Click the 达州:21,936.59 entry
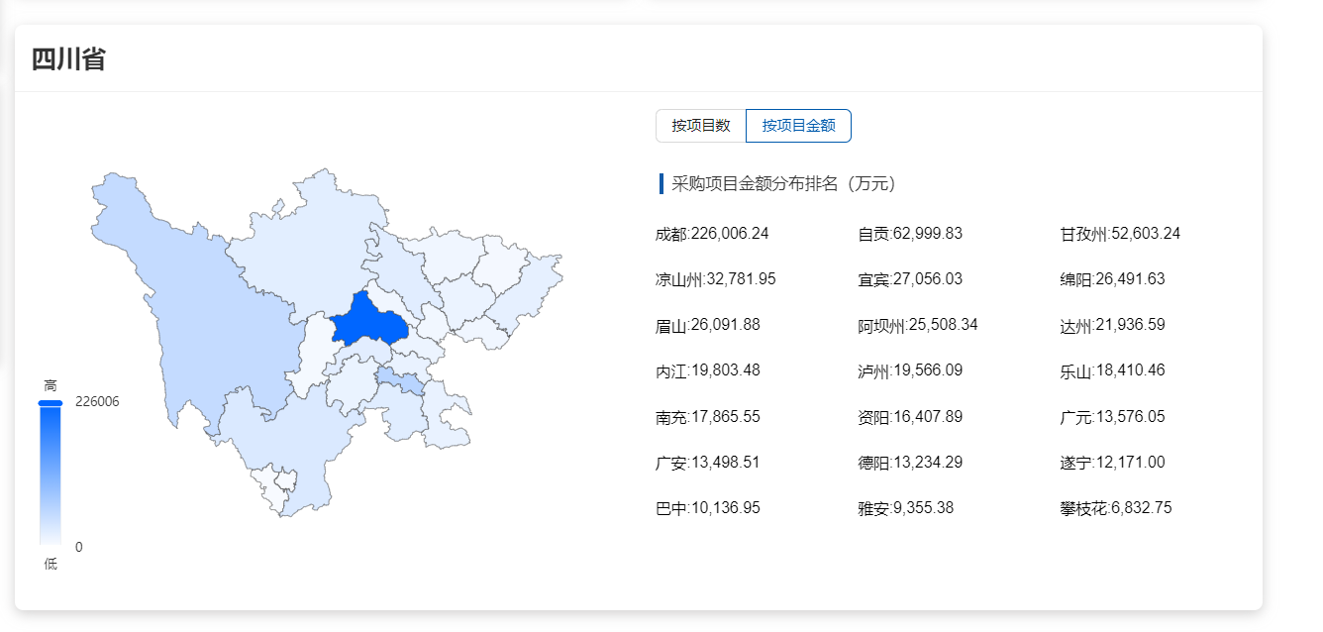Viewport: 1323px width, 632px height. point(1112,326)
